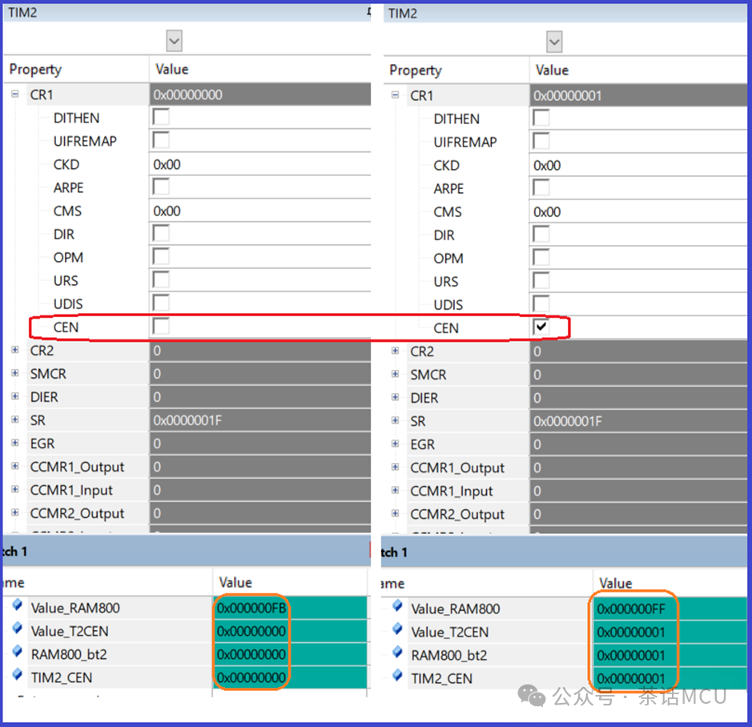
Task: Enable the CEN checkbox in the left TIM2 panel
Action: [x=159, y=327]
